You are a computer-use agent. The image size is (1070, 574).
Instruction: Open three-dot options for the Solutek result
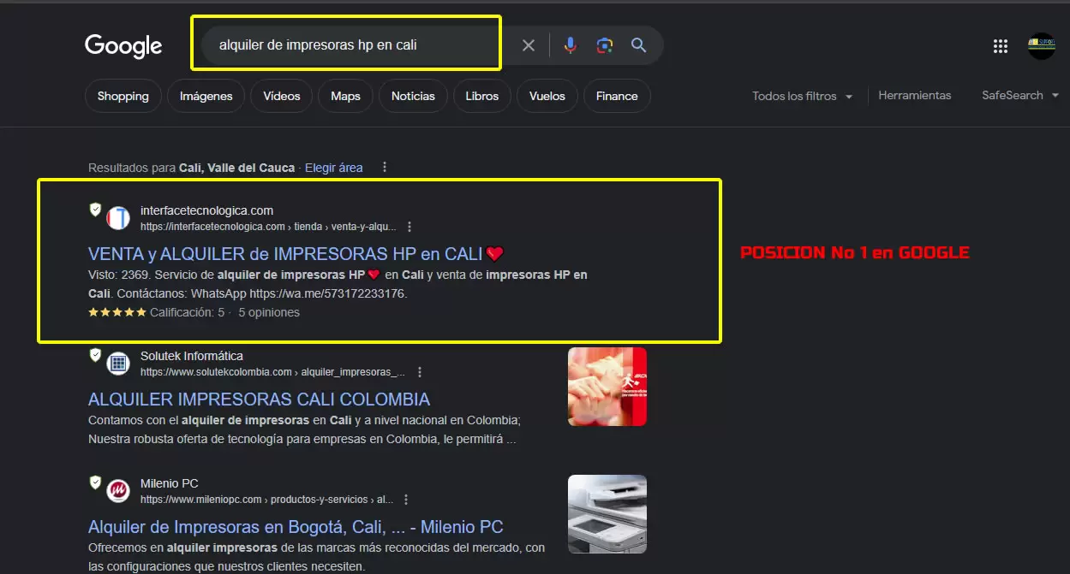[420, 371]
